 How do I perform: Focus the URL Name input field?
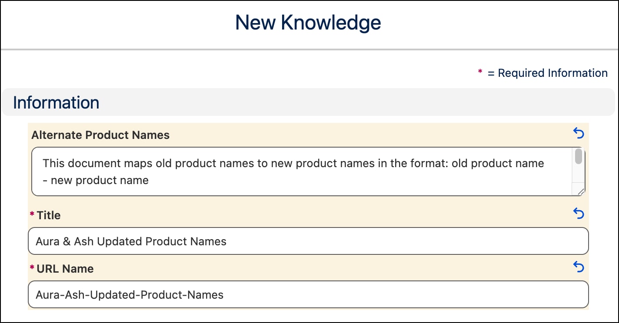(x=308, y=295)
